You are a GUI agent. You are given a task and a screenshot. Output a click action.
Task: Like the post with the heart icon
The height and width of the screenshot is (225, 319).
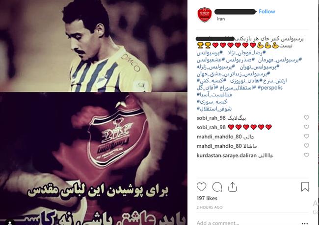click(201, 187)
